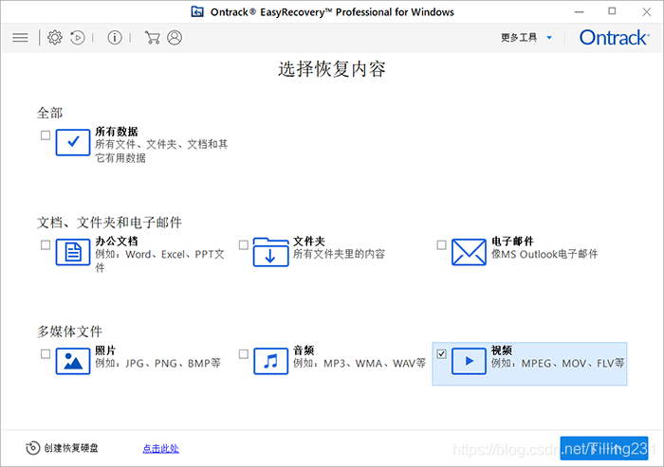This screenshot has height=467, width=664.
Task: Enable the 所有数据 checkbox
Action: (x=46, y=135)
